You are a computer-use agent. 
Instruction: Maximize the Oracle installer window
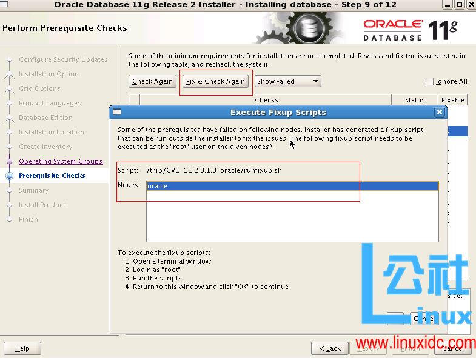pos(460,5)
